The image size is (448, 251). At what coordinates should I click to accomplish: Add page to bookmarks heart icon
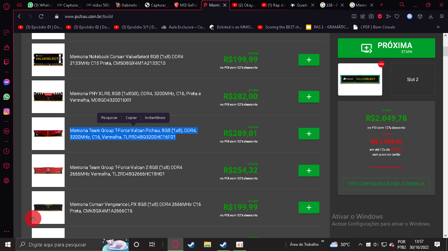[397, 16]
